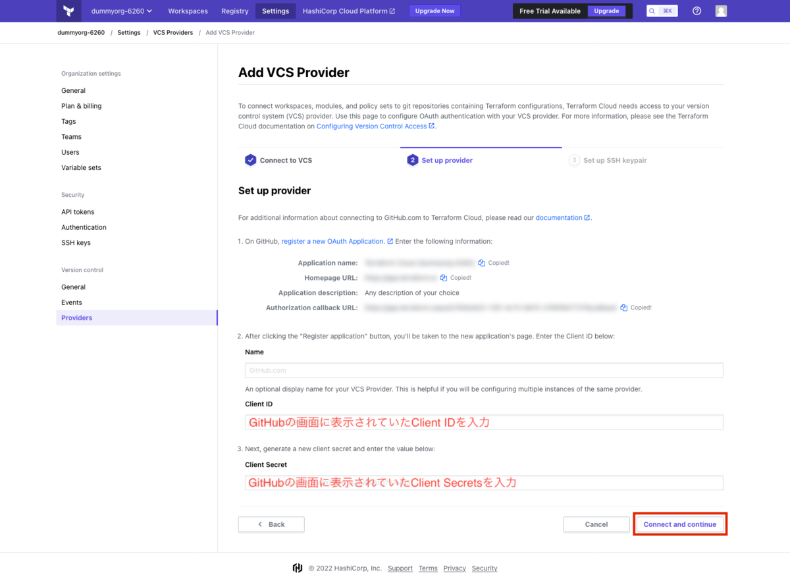The image size is (790, 573).
Task: Open the Support footer link
Action: pyautogui.click(x=400, y=568)
